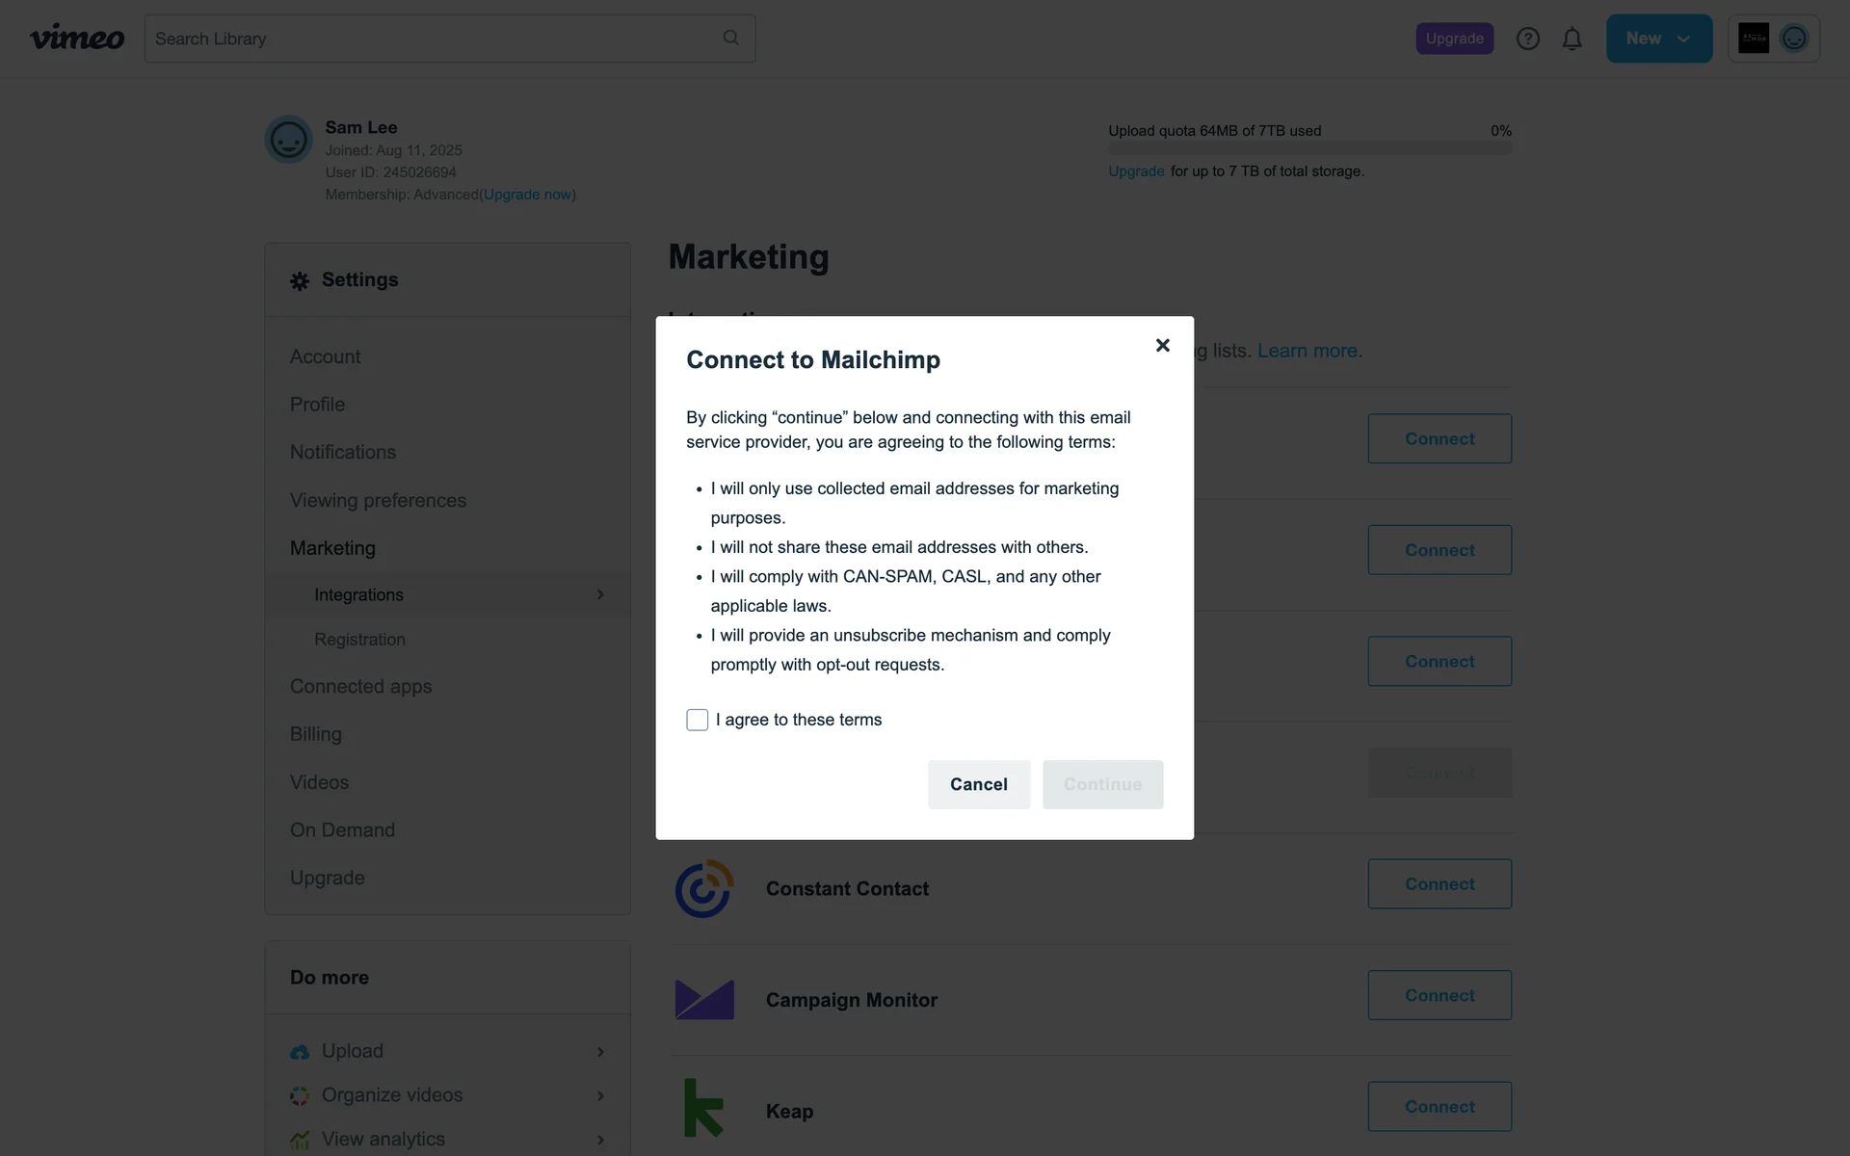
Task: Click the Vimeo logo
Action: click(77, 39)
